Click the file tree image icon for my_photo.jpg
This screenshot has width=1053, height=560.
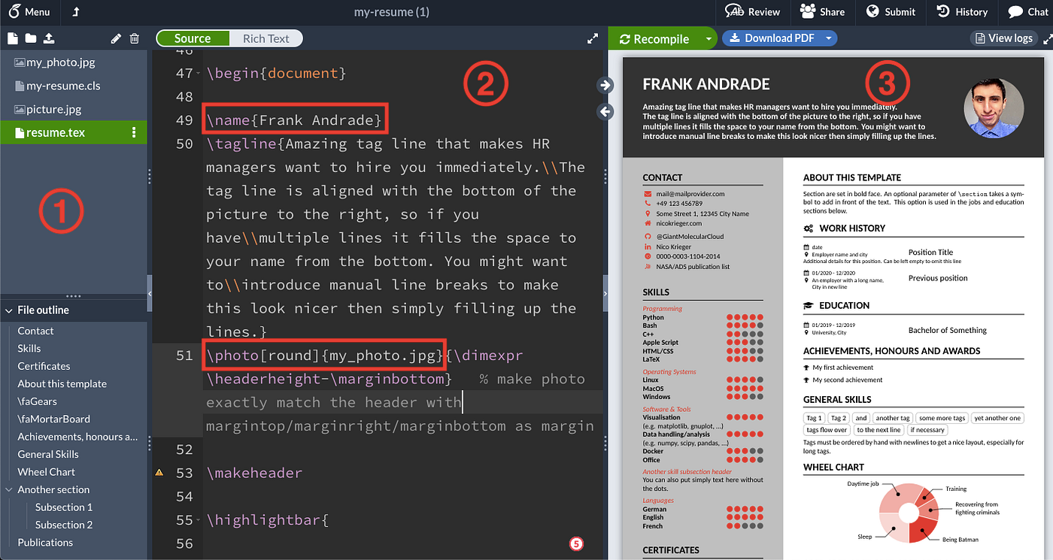(20, 62)
